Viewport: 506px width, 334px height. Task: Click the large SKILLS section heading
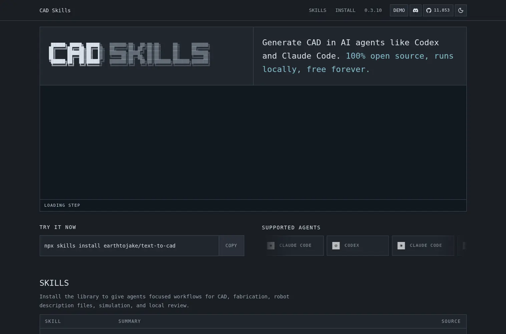click(x=54, y=283)
